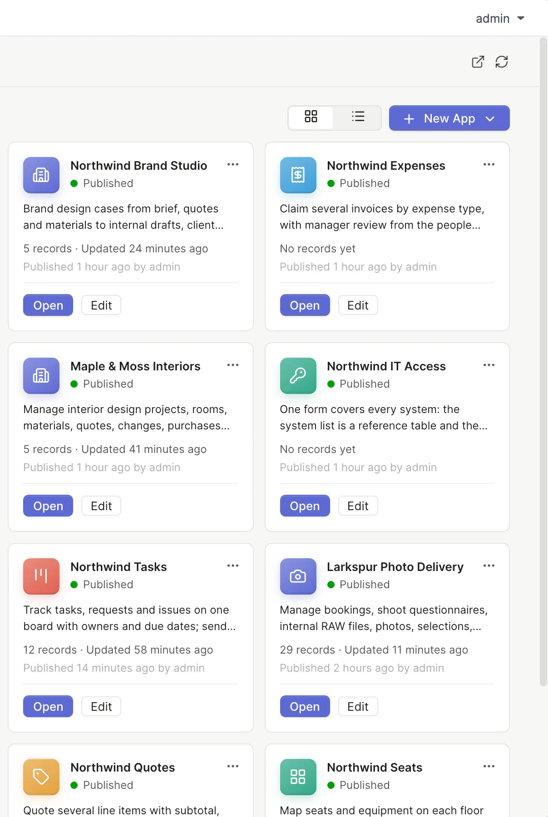
Task: Click the Northwind Brand Studio title
Action: tap(139, 166)
